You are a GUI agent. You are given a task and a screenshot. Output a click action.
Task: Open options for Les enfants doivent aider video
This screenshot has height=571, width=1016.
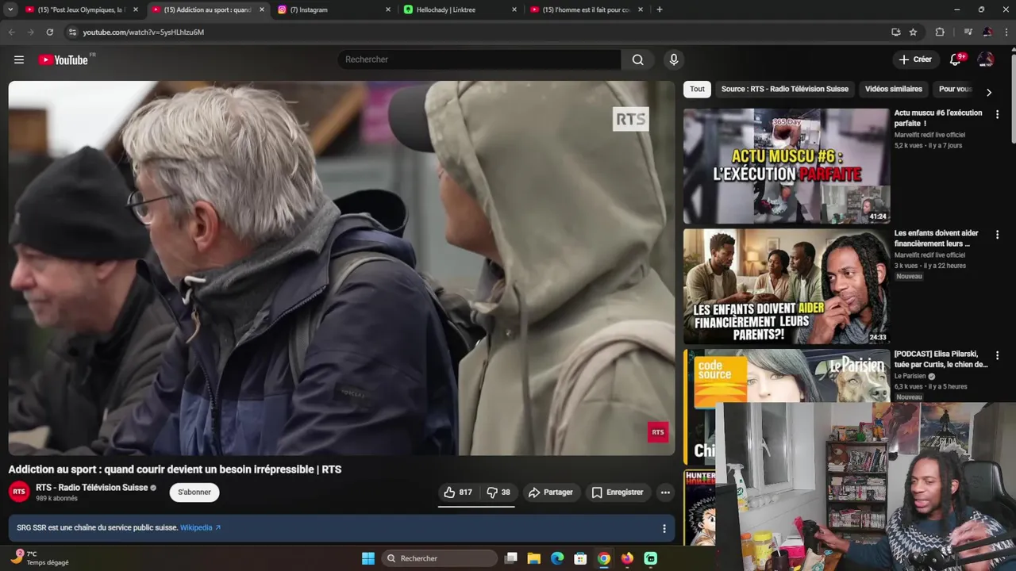[997, 235]
